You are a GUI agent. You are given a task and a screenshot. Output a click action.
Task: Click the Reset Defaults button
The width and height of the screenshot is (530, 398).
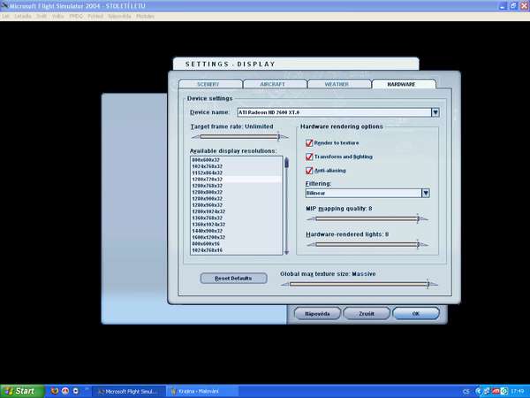coord(233,279)
